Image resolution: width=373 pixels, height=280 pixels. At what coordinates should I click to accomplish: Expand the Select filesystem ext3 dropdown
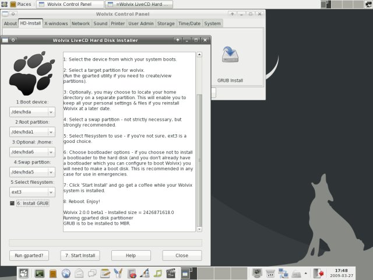[x=32, y=192]
